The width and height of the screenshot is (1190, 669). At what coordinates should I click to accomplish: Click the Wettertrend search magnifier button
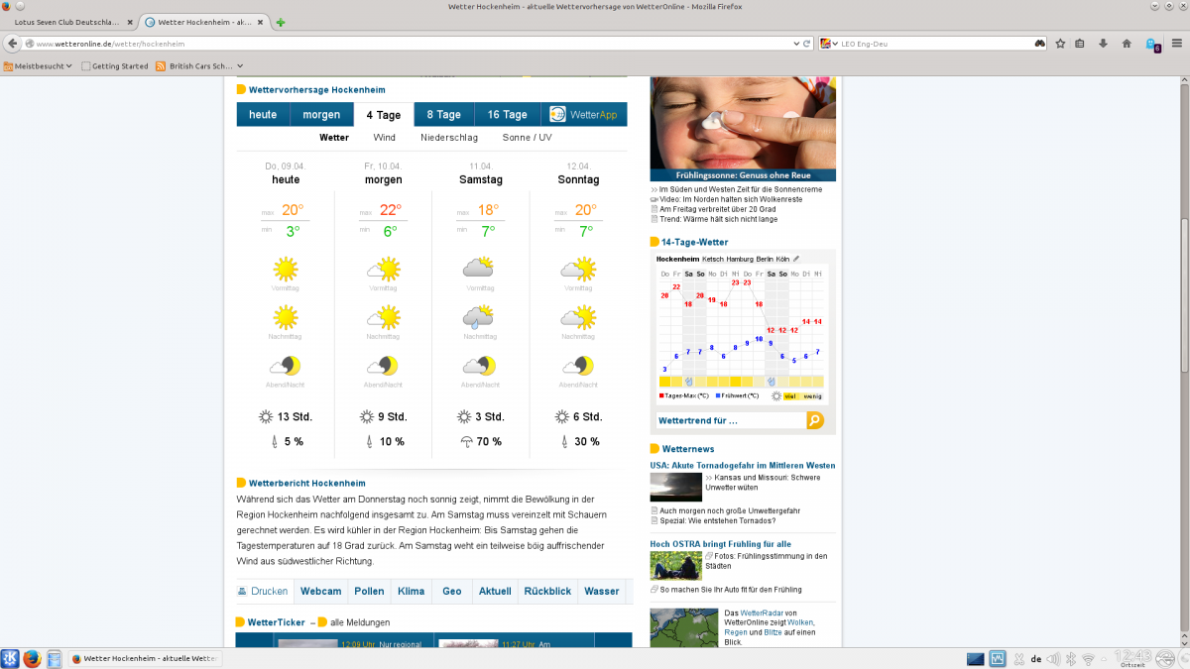click(814, 420)
